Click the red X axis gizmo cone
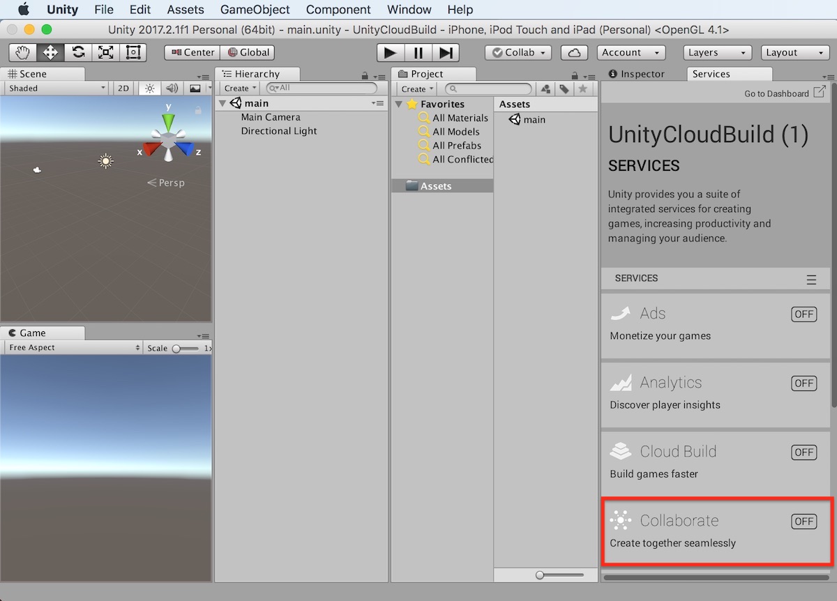Viewport: 837px width, 601px height. 151,149
